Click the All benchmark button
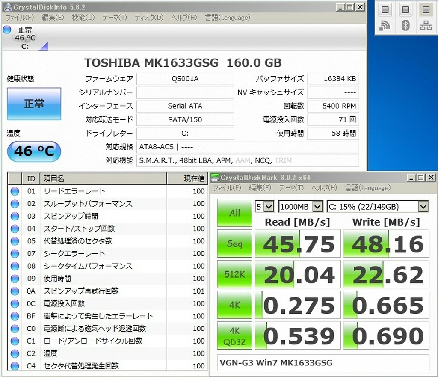The image size is (438, 377). pyautogui.click(x=234, y=213)
